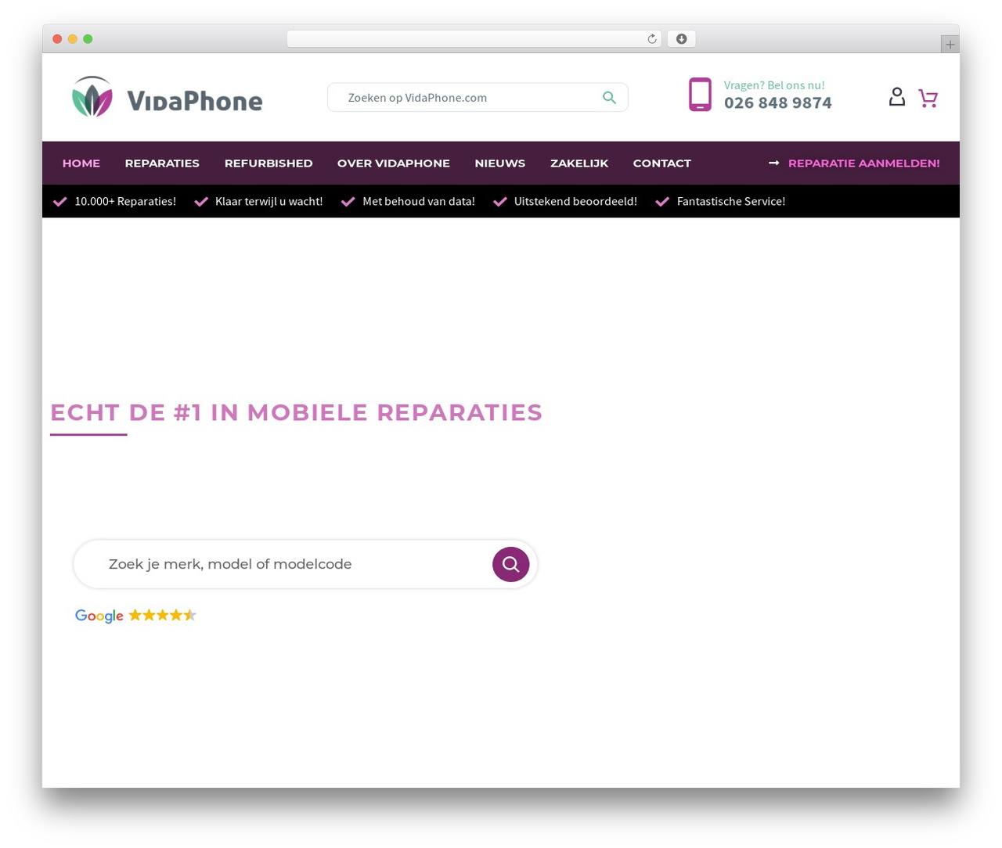Click the VidaPhone lotus logo
This screenshot has height=848, width=1002.
[92, 97]
